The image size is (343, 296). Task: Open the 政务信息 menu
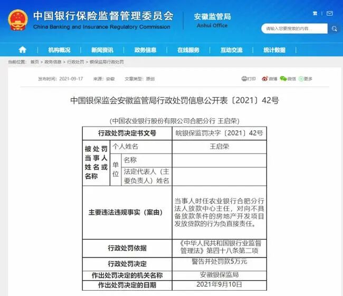145,50
